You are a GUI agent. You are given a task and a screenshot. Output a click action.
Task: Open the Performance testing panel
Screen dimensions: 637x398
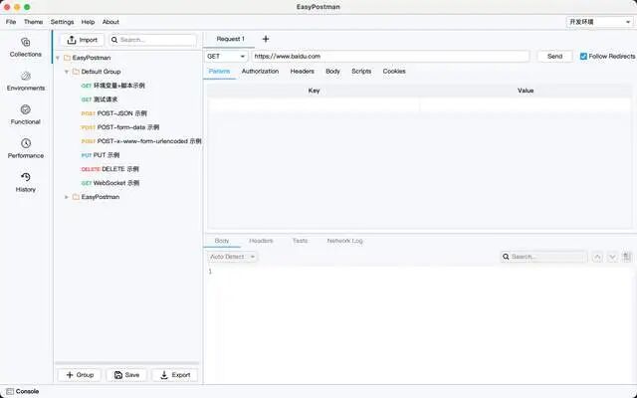[x=26, y=148]
